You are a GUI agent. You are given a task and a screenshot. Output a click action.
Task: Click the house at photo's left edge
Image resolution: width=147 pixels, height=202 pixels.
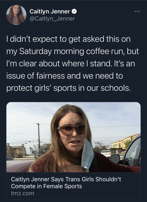click(x=16, y=150)
